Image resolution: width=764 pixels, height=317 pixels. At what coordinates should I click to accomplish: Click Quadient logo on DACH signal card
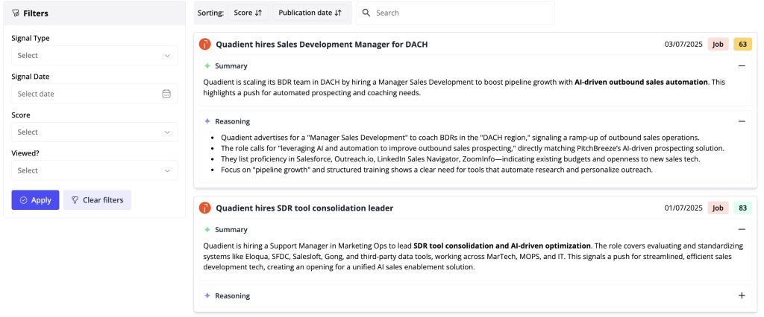pyautogui.click(x=204, y=44)
